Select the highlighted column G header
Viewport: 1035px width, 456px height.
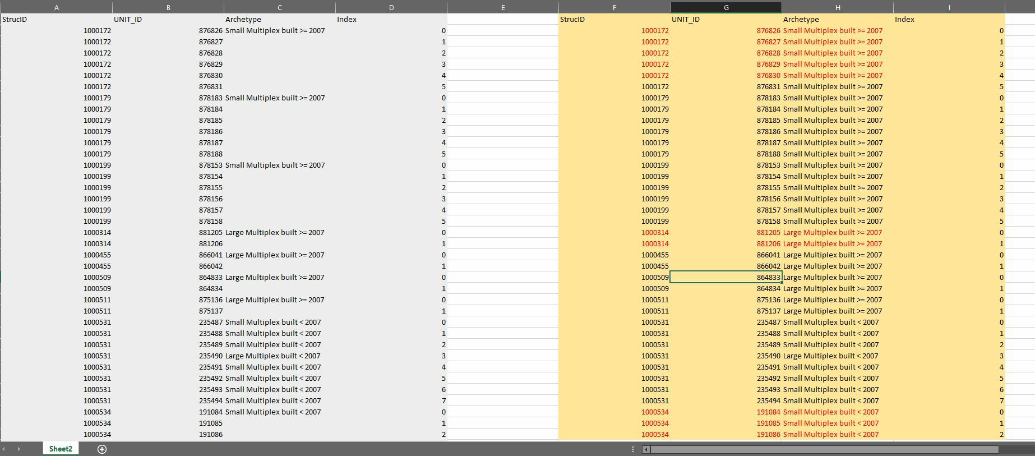coord(726,7)
